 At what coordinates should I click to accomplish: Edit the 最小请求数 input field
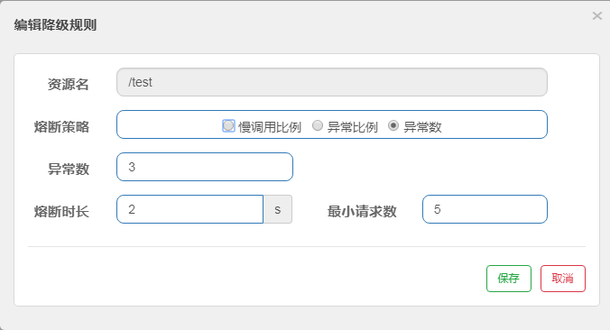(x=485, y=209)
